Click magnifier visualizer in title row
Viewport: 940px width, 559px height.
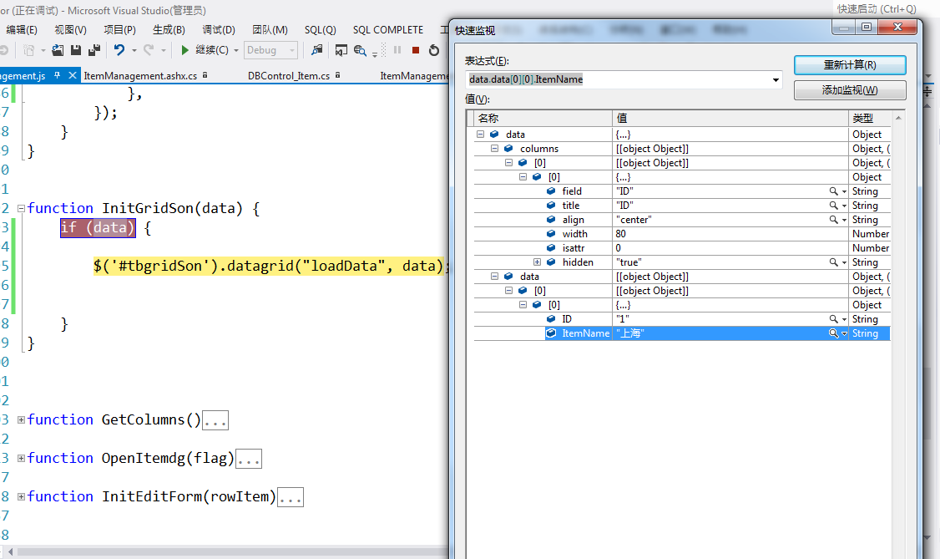point(833,205)
